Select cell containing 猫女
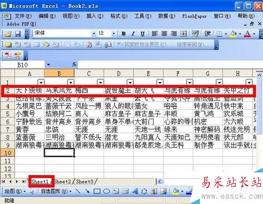Image resolution: width=263 pixels, height=204 pixels. (148, 106)
